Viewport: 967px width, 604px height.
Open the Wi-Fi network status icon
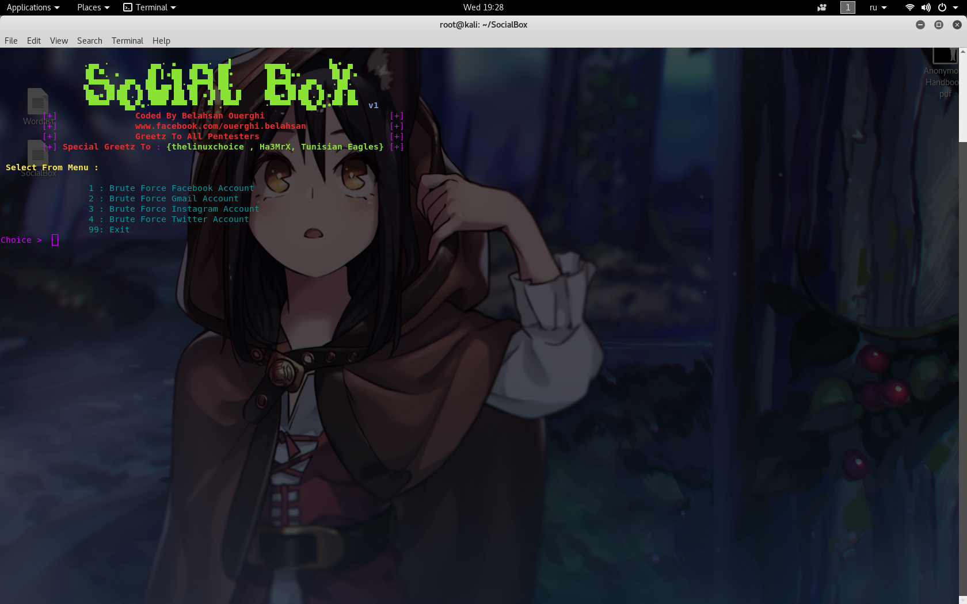click(x=909, y=7)
